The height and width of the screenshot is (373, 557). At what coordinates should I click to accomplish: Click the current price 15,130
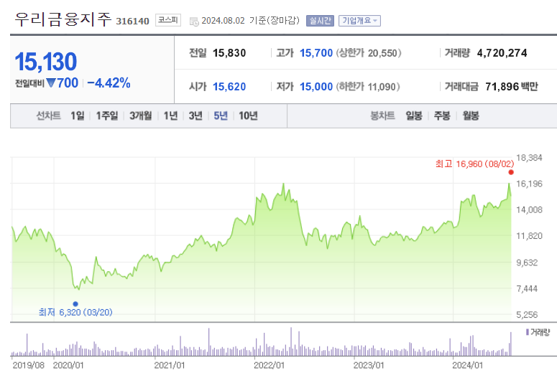45,62
